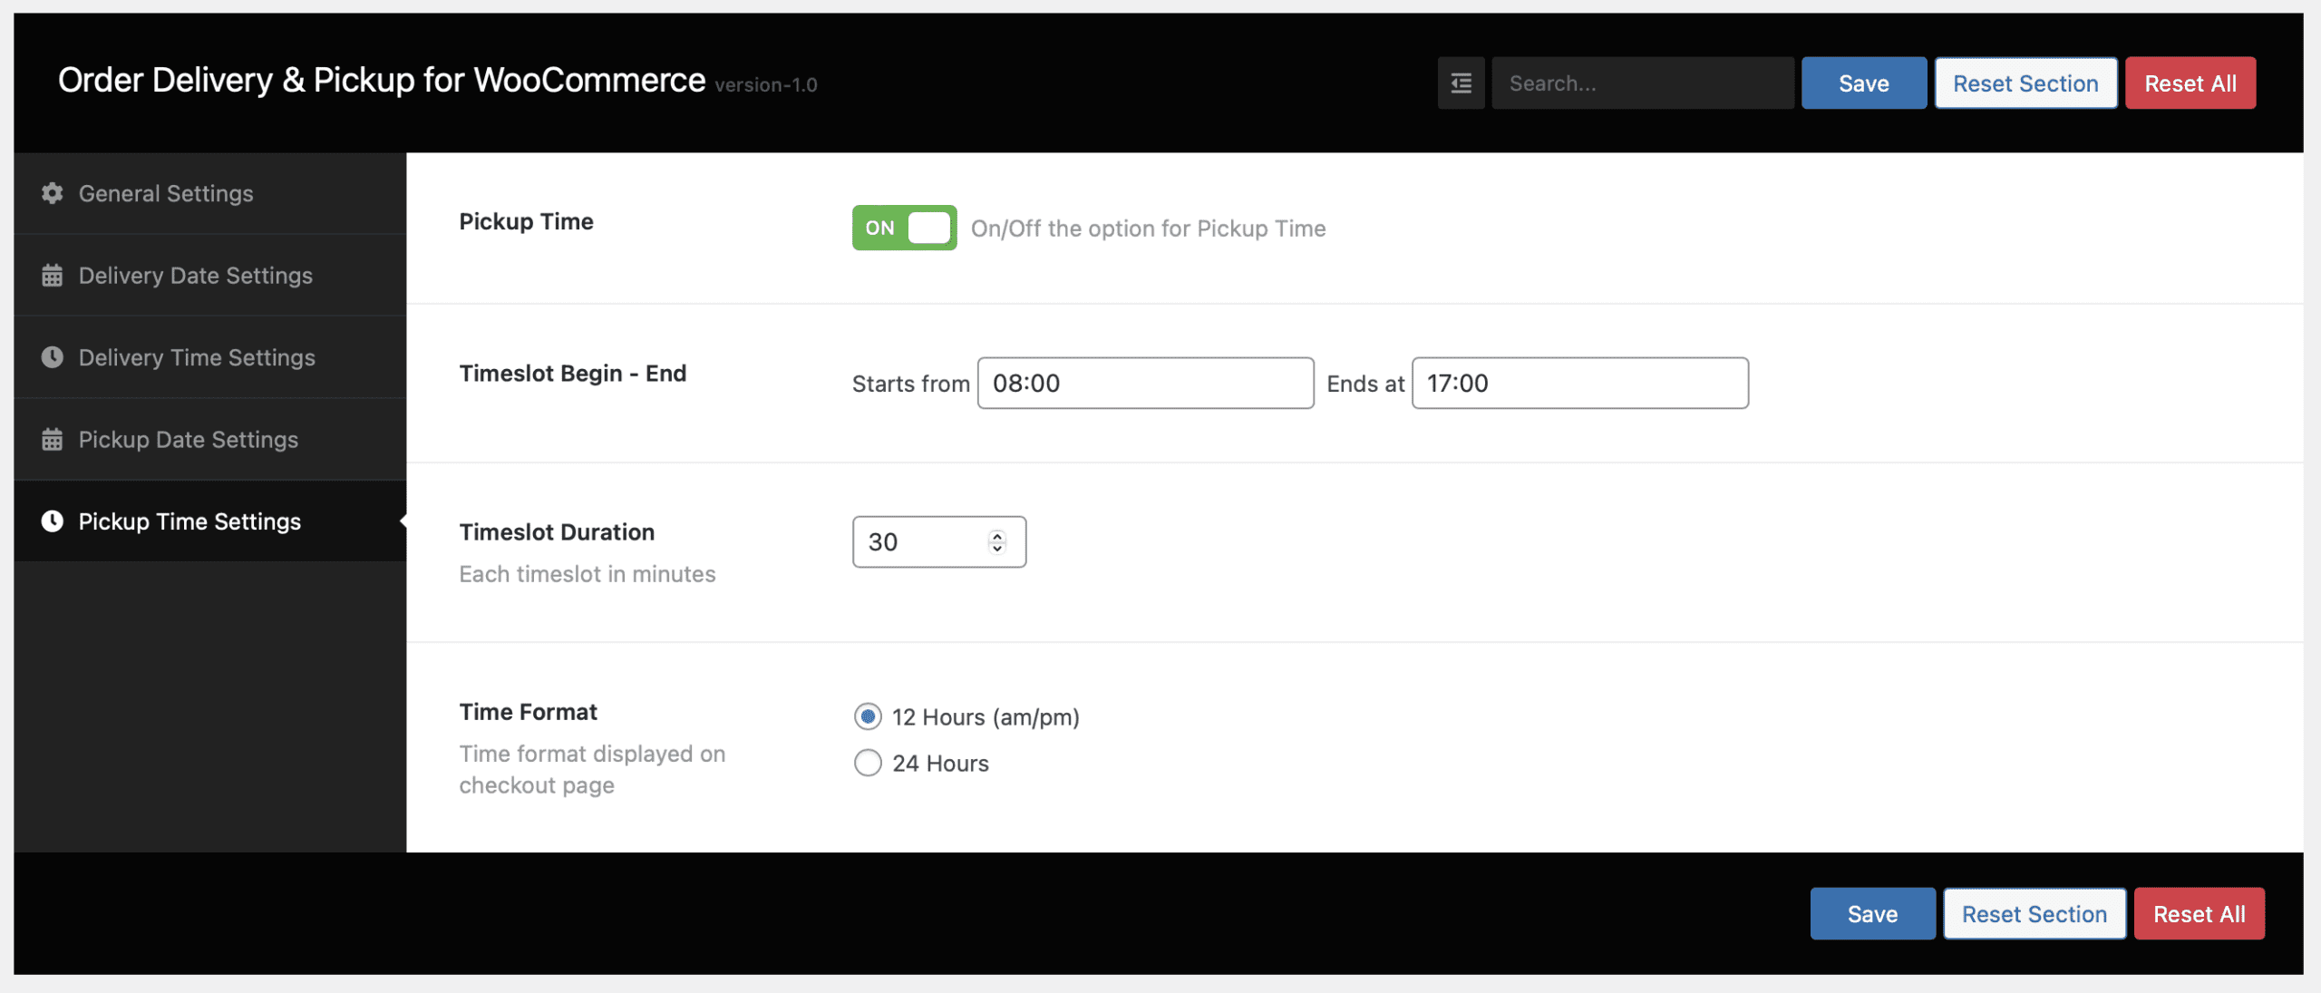Switch time format to 24 Hours

[867, 763]
